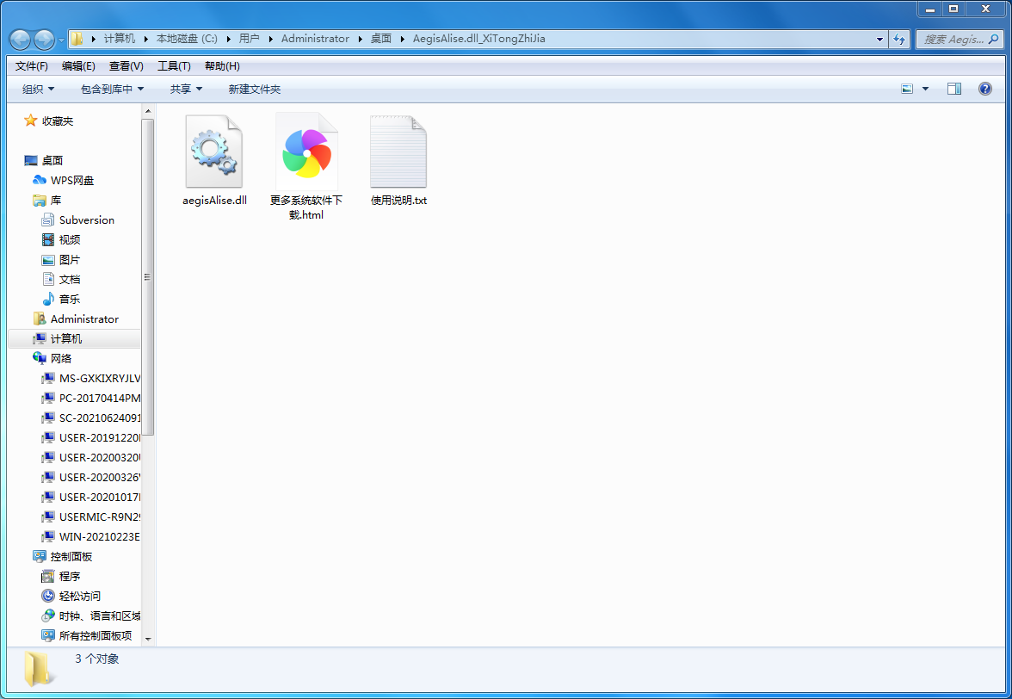Click Administrator in the address breadcrumb
Screen dimensions: 1012x699
(315, 39)
